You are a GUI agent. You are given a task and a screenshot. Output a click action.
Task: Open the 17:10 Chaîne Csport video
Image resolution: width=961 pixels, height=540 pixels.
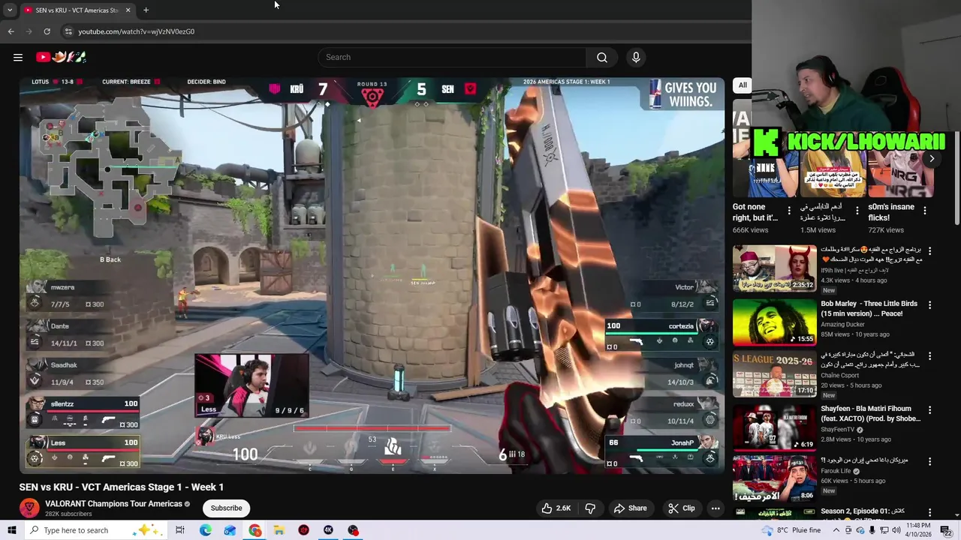pos(774,375)
